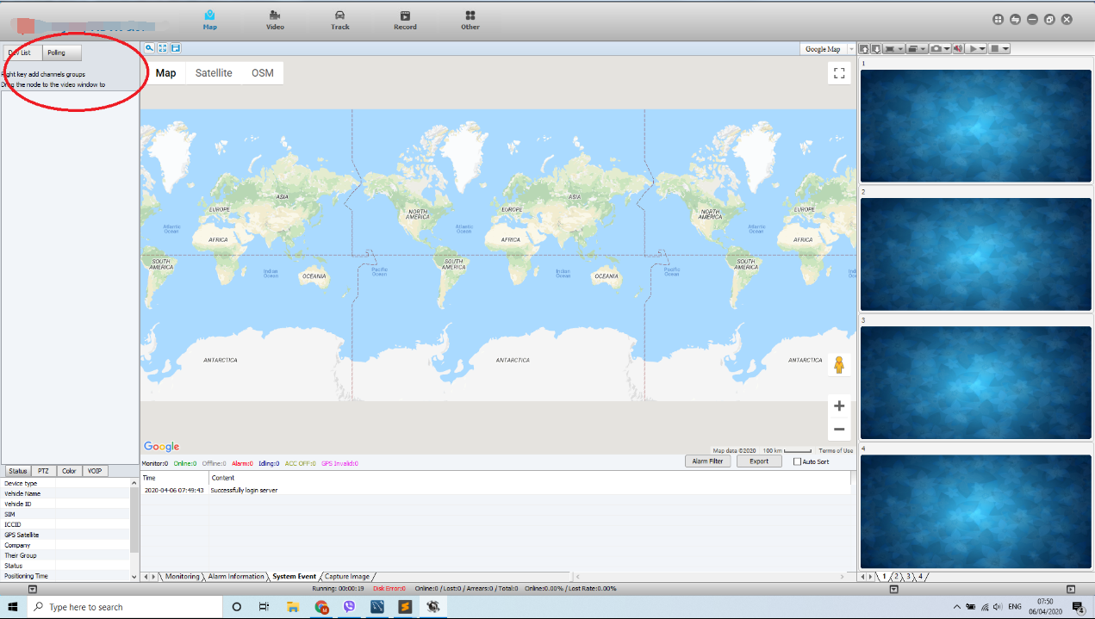Click the download arrow icon in video toolbar
Screen dimensions: 1095x619
(876, 49)
